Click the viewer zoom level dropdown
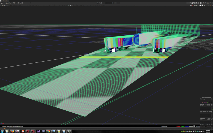This screenshot has width=213, height=133. (x=204, y=3)
